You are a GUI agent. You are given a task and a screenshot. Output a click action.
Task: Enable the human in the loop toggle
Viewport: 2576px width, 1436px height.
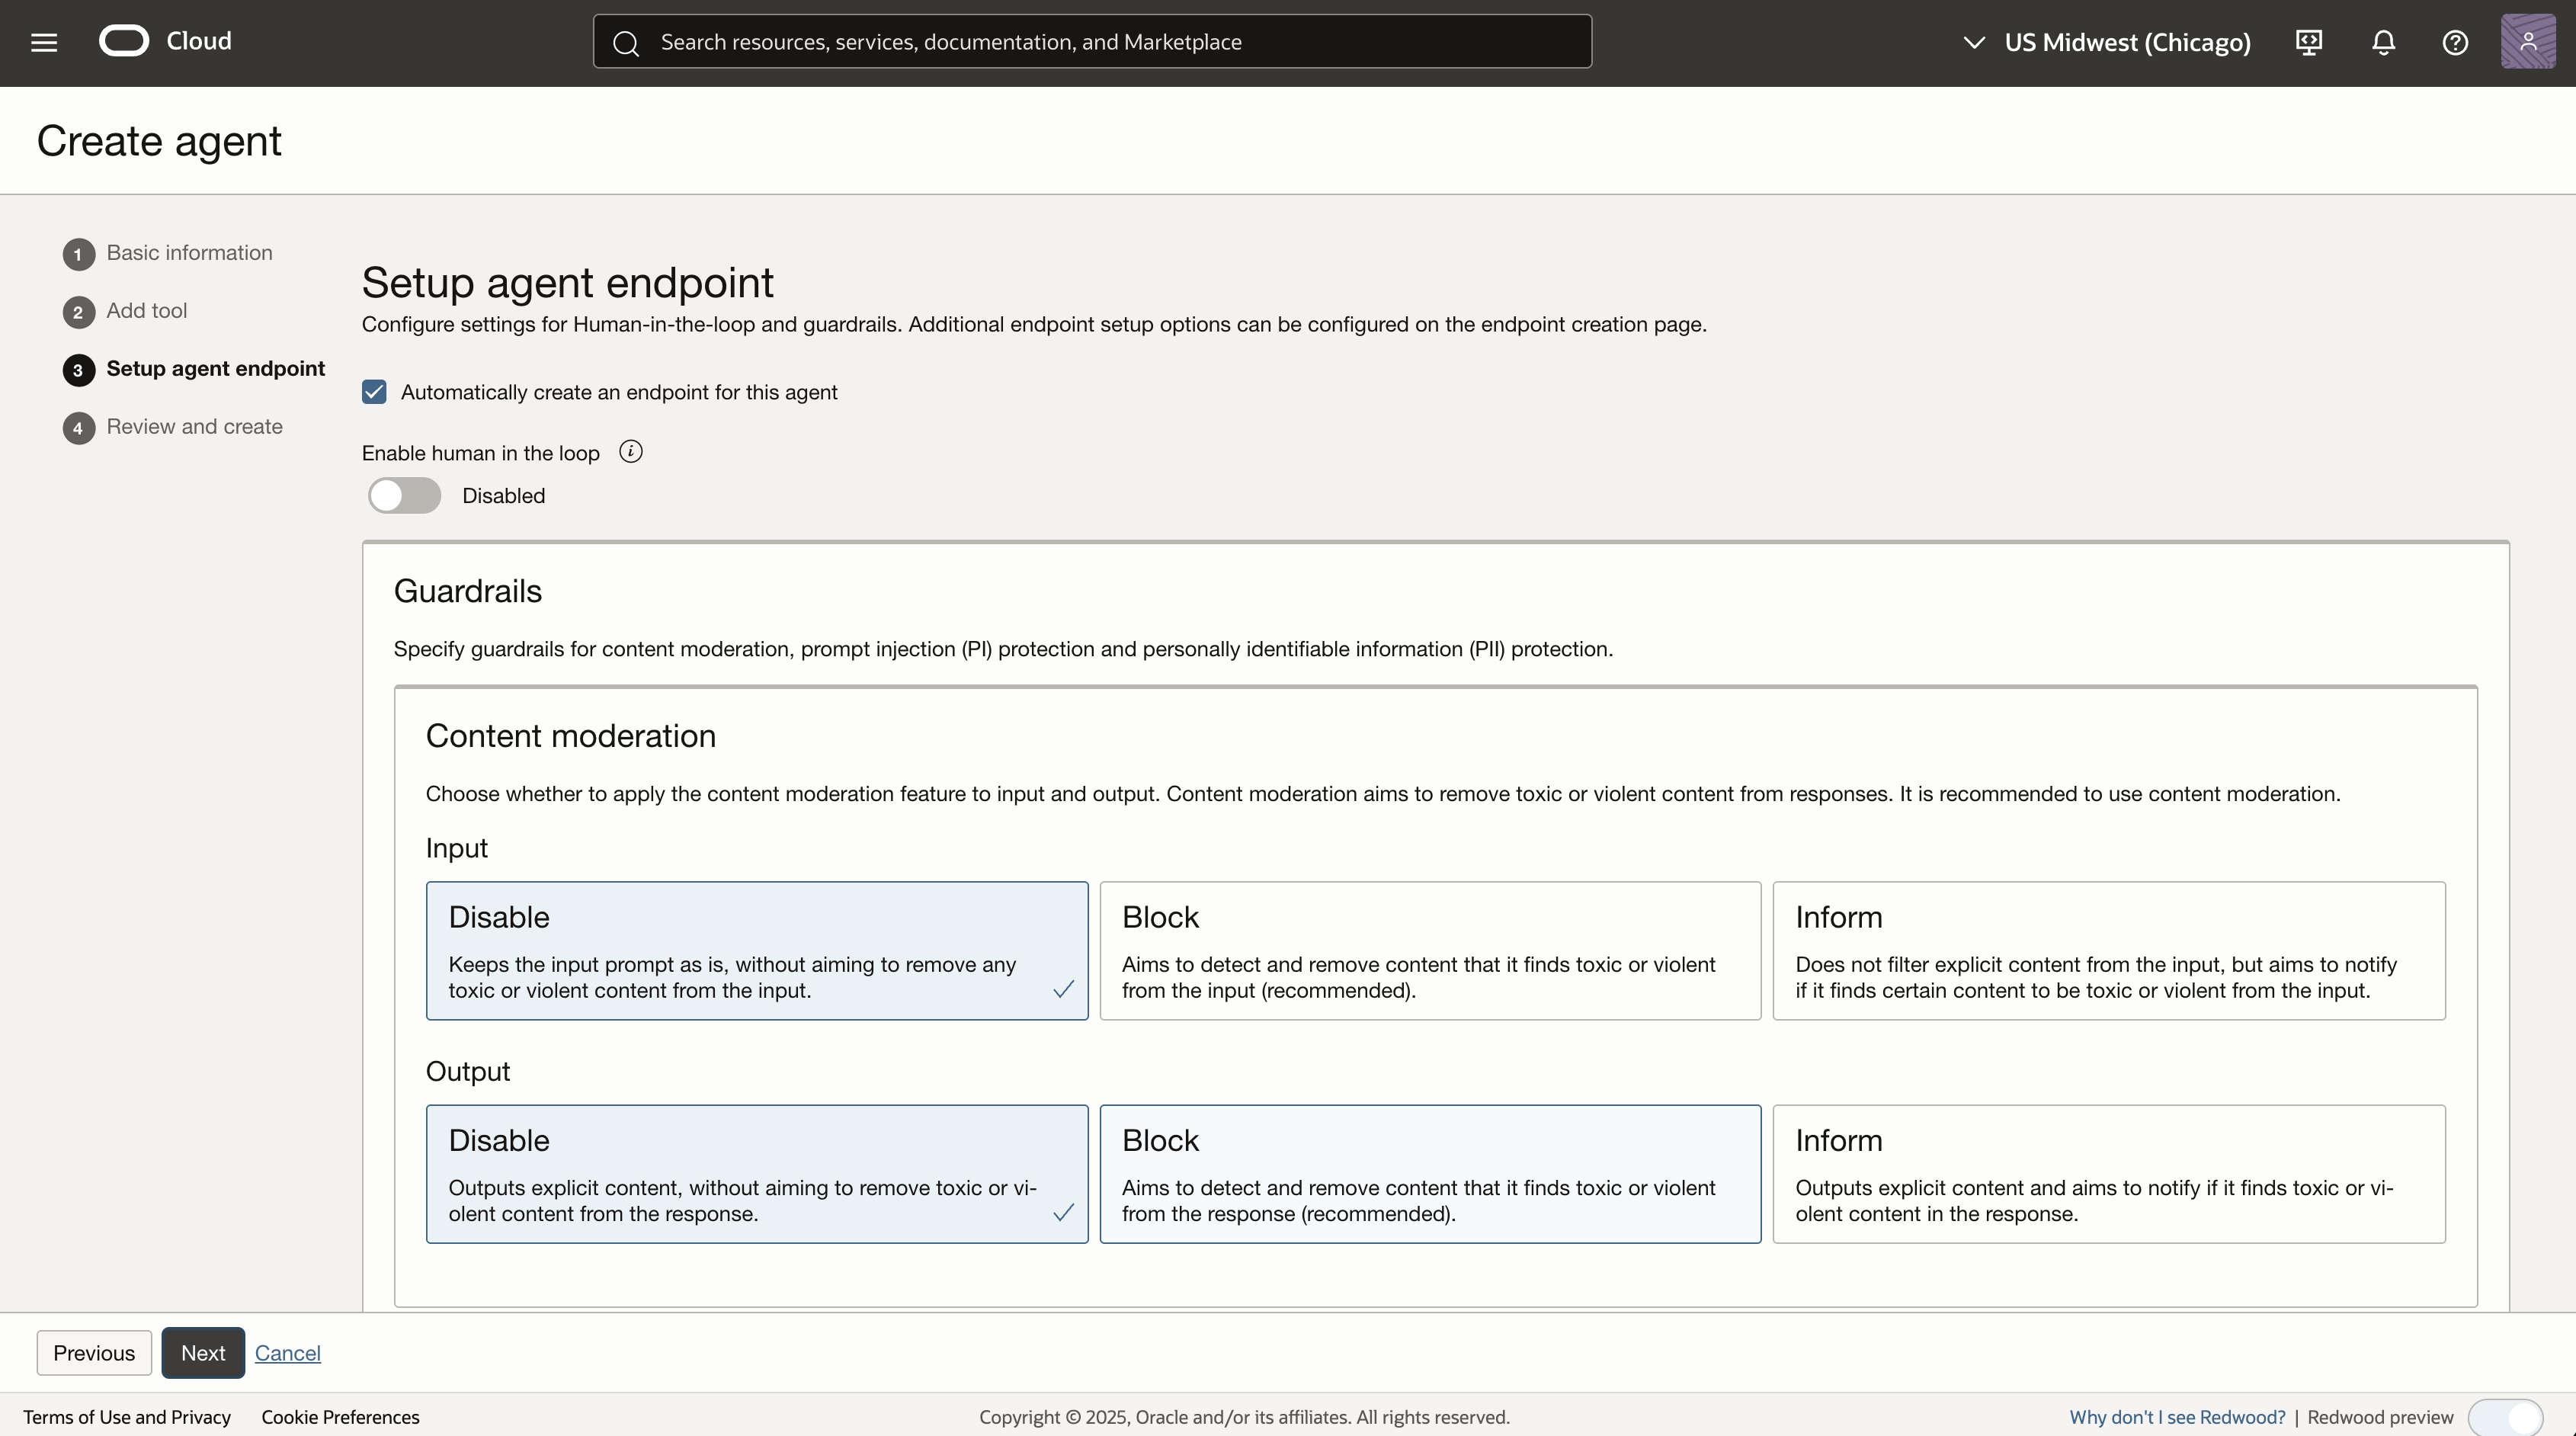coord(404,496)
